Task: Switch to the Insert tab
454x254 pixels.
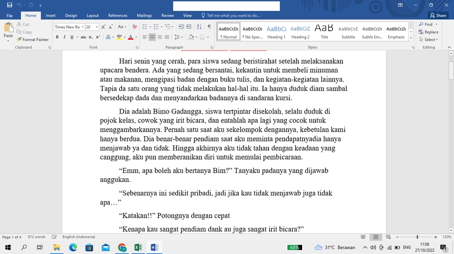Action: click(51, 16)
